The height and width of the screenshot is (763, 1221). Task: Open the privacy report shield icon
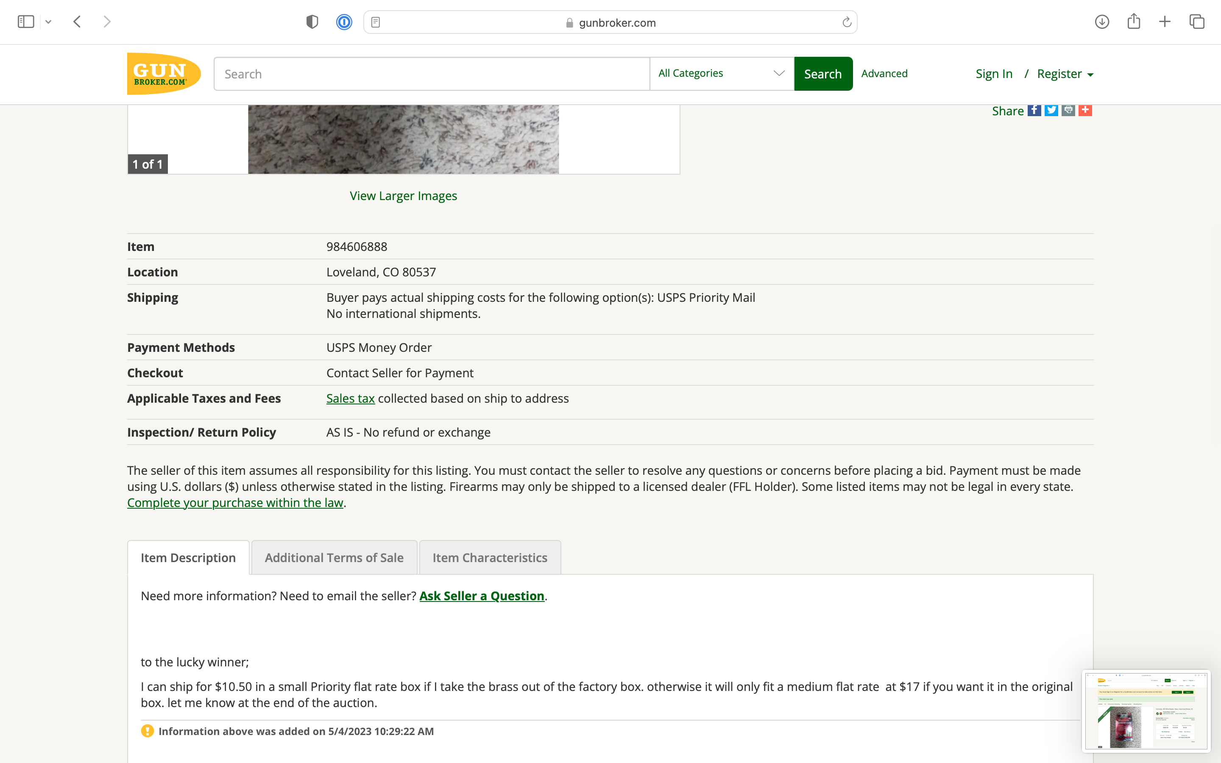coord(312,22)
